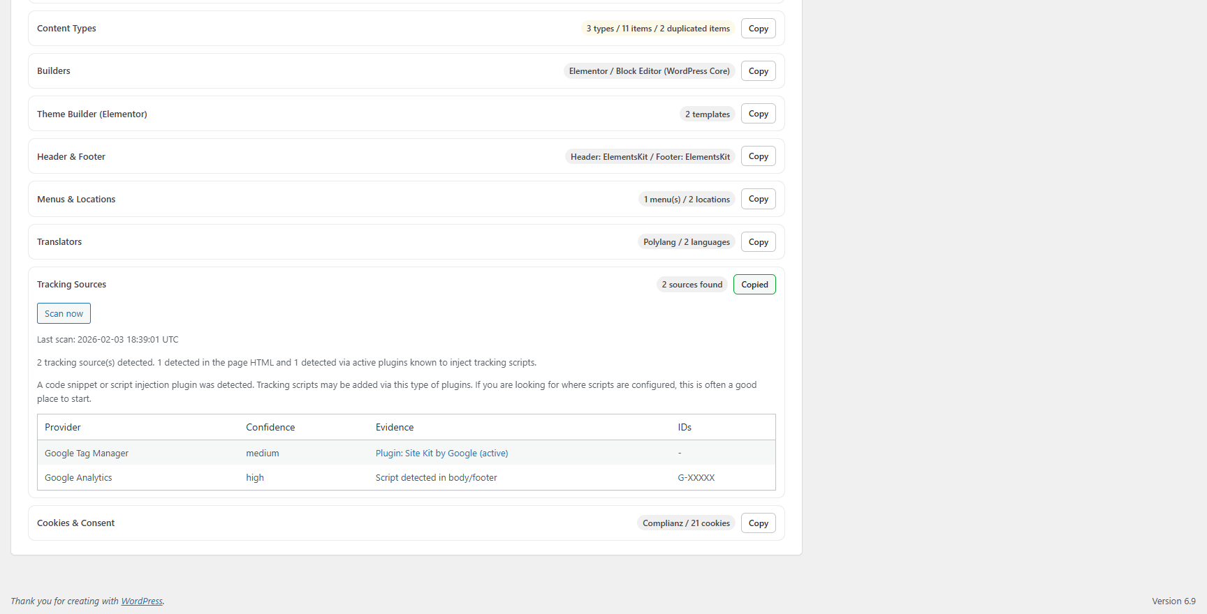Open the Site Kit by Google plugin link
Screen dimensions: 1207x614
click(x=441, y=454)
